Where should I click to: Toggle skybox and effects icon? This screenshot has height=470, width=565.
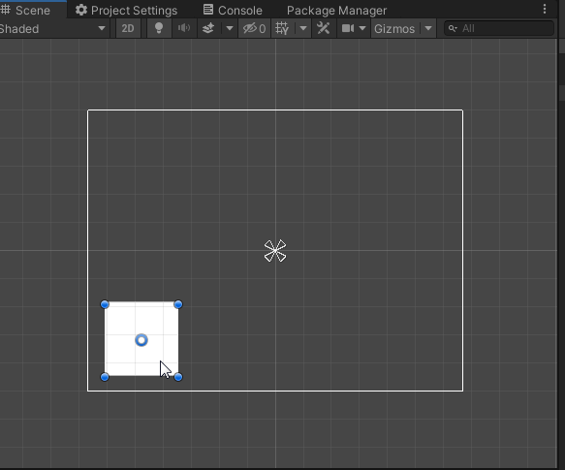tap(208, 28)
